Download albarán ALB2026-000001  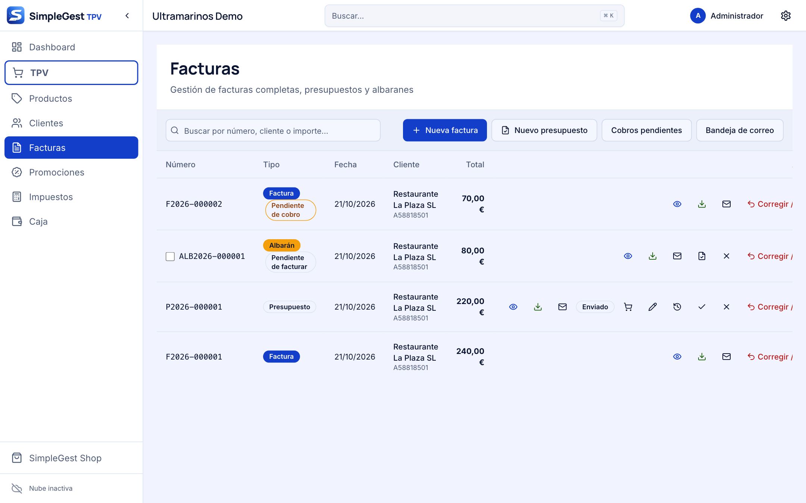click(x=653, y=256)
